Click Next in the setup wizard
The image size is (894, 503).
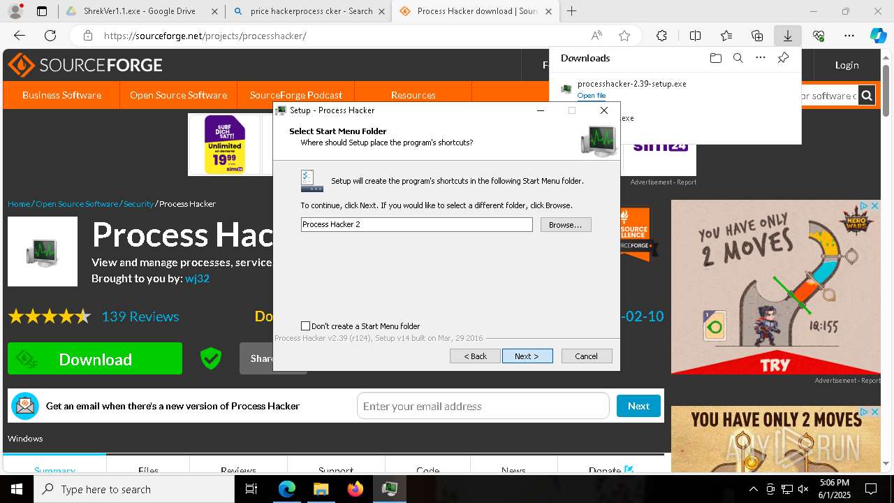pos(527,356)
